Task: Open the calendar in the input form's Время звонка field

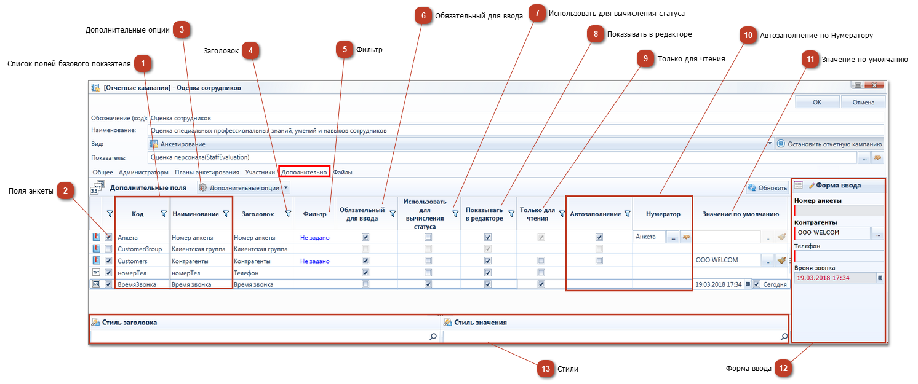Action: click(x=880, y=278)
